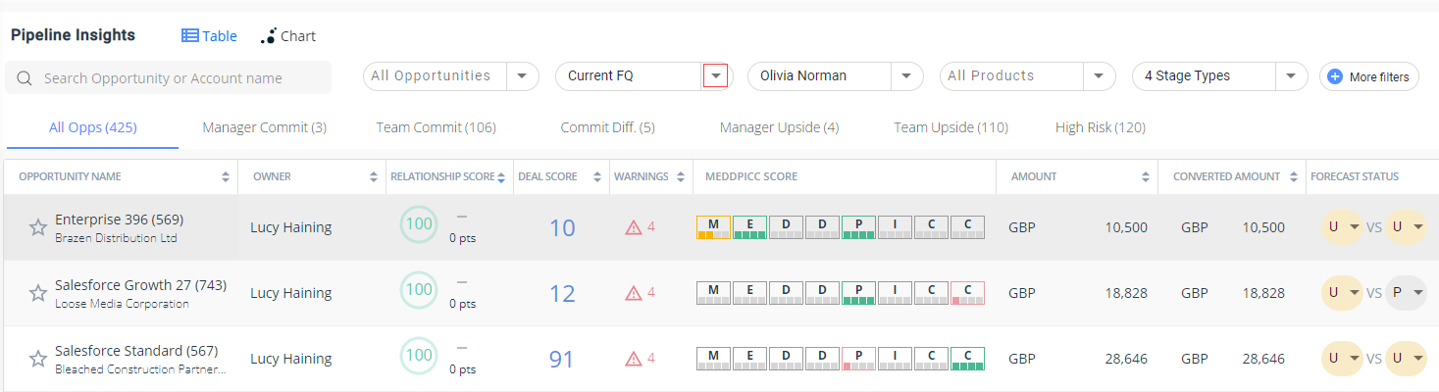Mark Salesforce Standard (567) as favorite
Image resolution: width=1439 pixels, height=392 pixels.
tap(37, 359)
